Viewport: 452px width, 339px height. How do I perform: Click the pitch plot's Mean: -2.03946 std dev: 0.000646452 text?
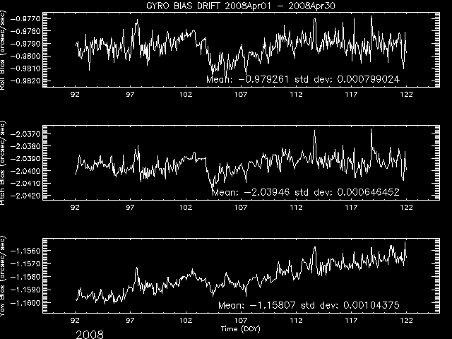click(x=306, y=192)
